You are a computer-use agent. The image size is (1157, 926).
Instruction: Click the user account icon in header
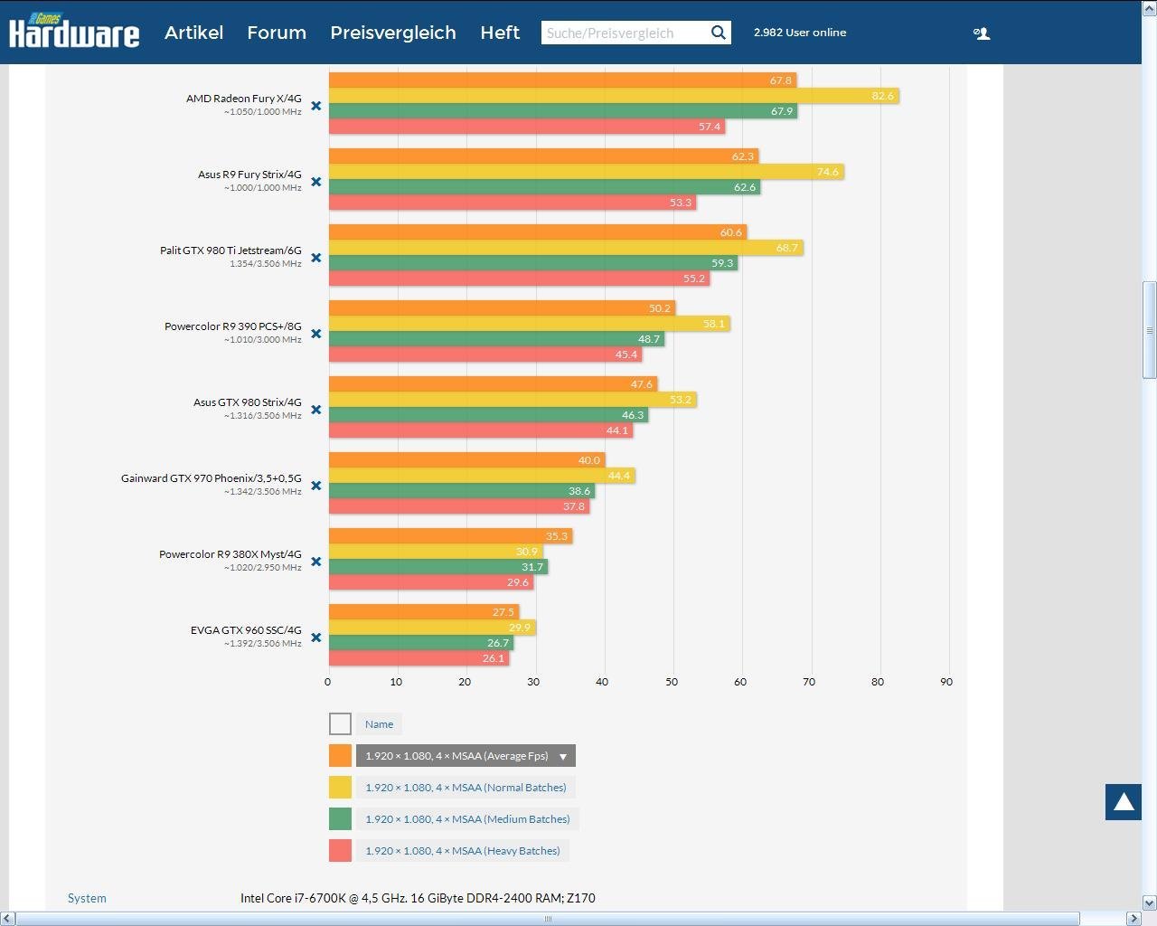(x=982, y=33)
